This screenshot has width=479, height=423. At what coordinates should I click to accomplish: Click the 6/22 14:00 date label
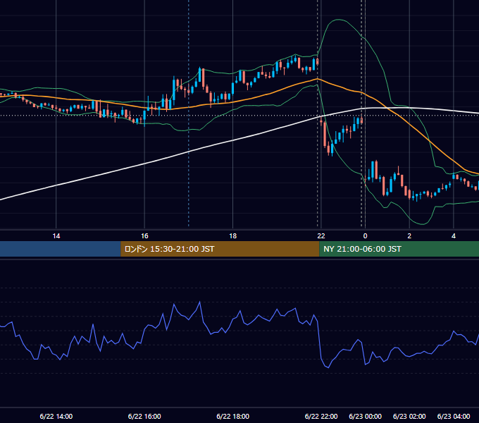pyautogui.click(x=56, y=416)
